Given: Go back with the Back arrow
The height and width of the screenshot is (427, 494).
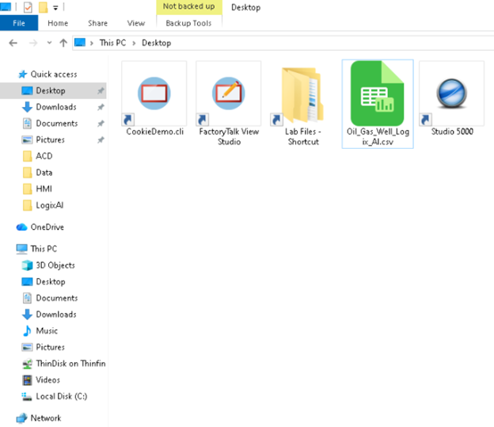Looking at the screenshot, I should click(13, 43).
